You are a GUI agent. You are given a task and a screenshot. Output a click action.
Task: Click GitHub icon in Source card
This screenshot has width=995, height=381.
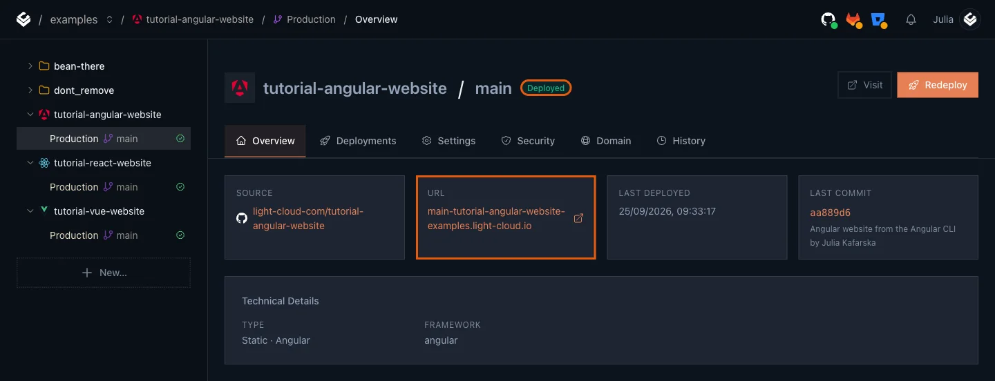pos(242,218)
